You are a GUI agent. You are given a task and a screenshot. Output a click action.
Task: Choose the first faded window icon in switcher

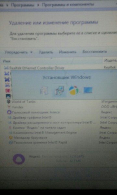coord(44,90)
